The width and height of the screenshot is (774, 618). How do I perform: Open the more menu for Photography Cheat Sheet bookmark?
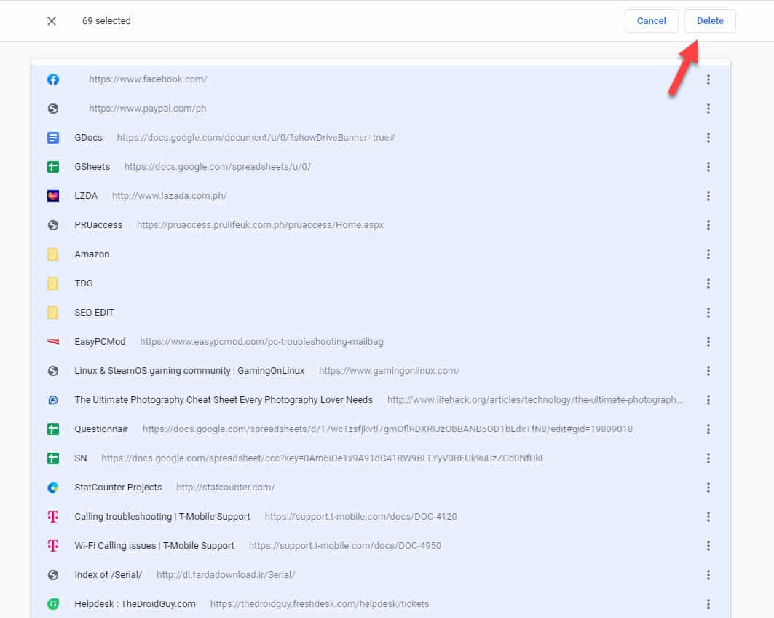(x=708, y=400)
